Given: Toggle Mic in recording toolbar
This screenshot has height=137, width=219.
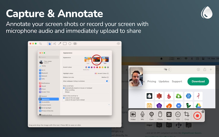Looking at the screenshot, I should click(x=142, y=116).
